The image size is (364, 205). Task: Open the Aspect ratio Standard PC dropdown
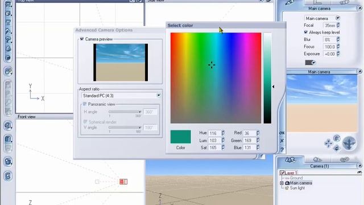(159, 95)
